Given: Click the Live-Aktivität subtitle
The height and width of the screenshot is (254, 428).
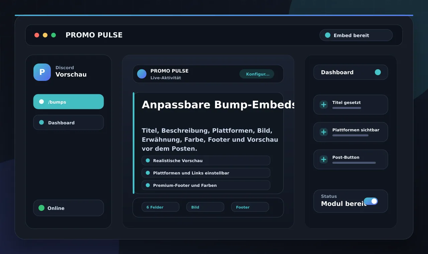Looking at the screenshot, I should click(x=166, y=78).
